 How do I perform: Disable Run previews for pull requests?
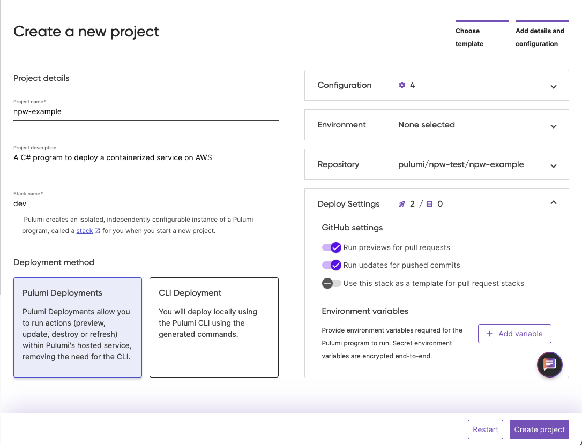[332, 247]
